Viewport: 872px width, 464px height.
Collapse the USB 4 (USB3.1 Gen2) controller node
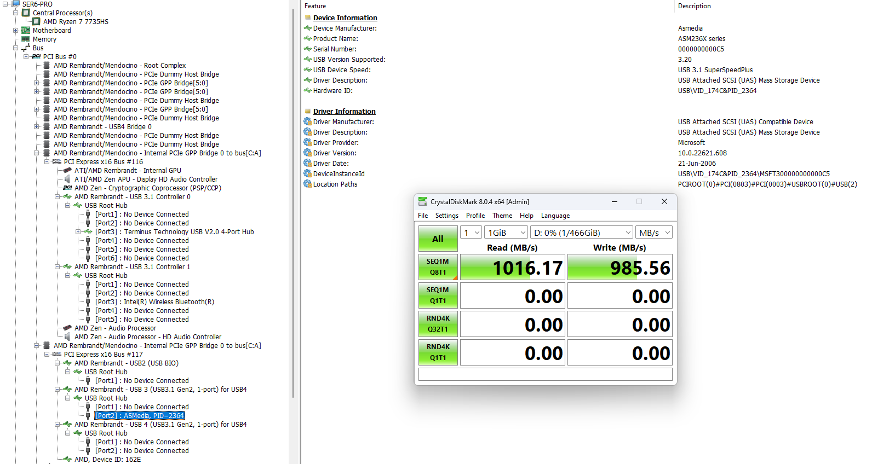tap(57, 424)
